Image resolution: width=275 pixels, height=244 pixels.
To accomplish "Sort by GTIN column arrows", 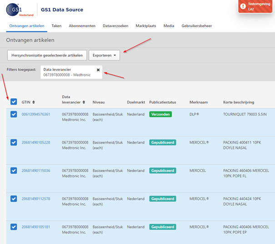I will pyautogui.click(x=34, y=102).
